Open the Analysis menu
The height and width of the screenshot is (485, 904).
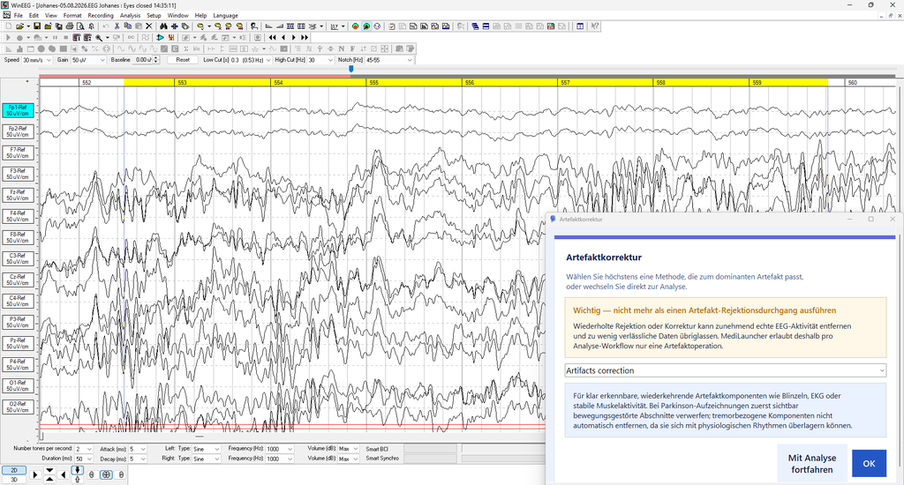point(130,16)
